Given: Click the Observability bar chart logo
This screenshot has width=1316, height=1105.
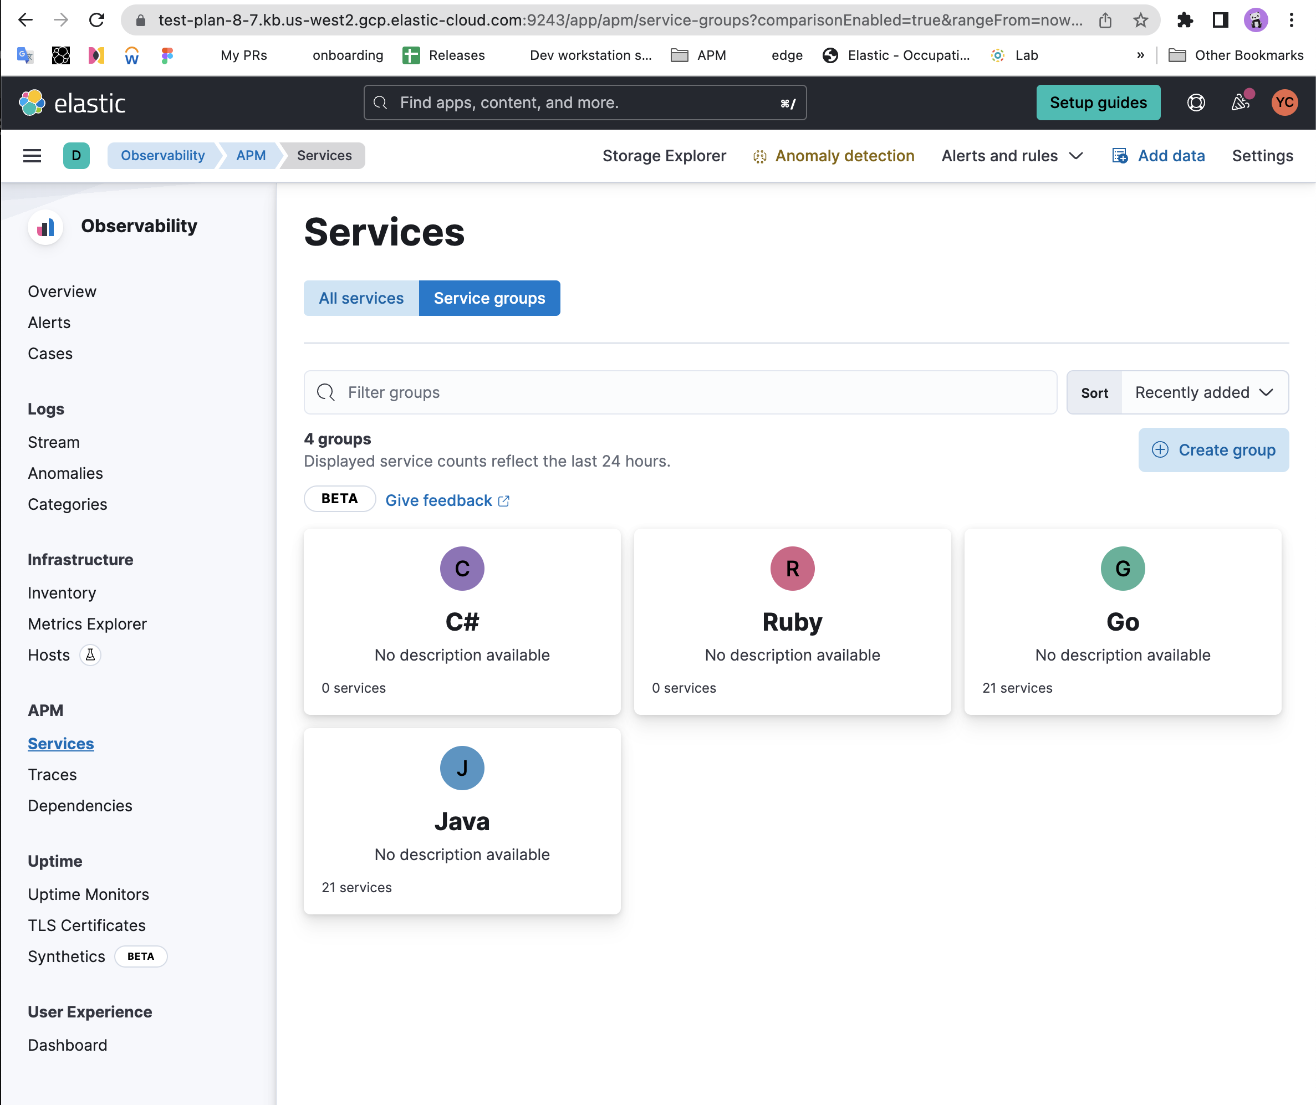Looking at the screenshot, I should coord(46,226).
